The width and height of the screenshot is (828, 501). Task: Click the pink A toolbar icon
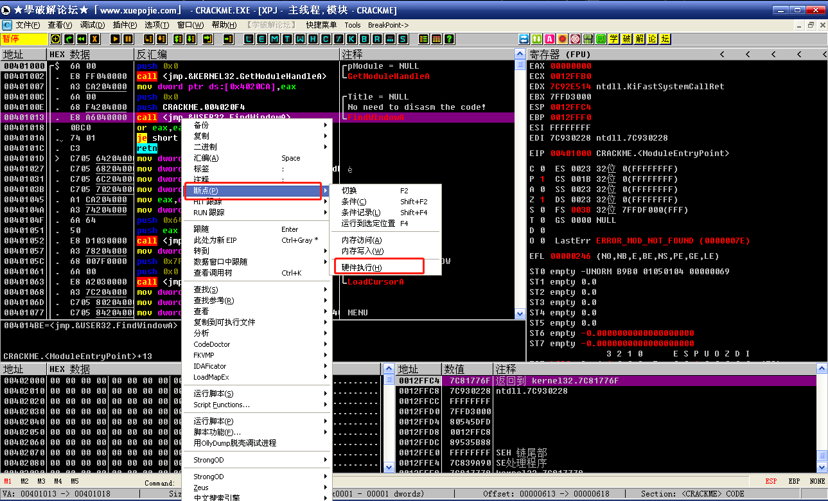click(x=549, y=39)
